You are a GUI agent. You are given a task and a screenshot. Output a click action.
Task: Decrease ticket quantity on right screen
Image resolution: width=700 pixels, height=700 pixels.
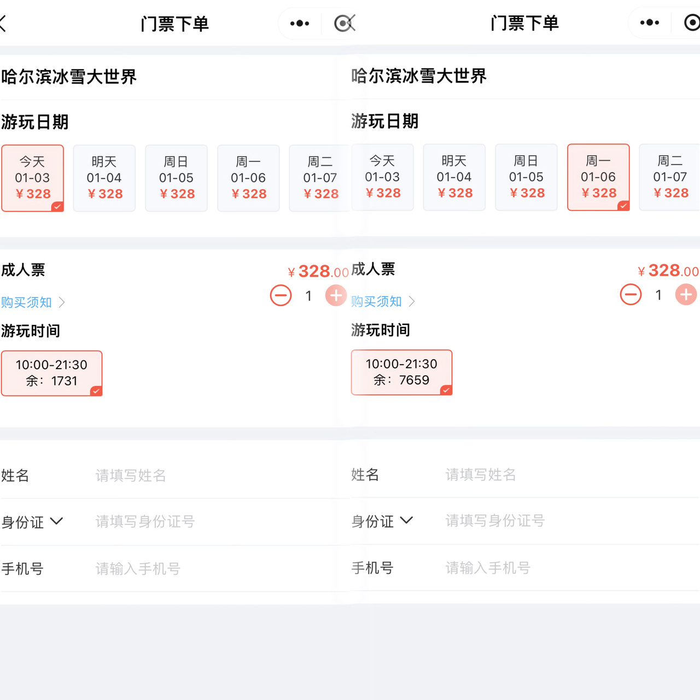[x=631, y=295]
